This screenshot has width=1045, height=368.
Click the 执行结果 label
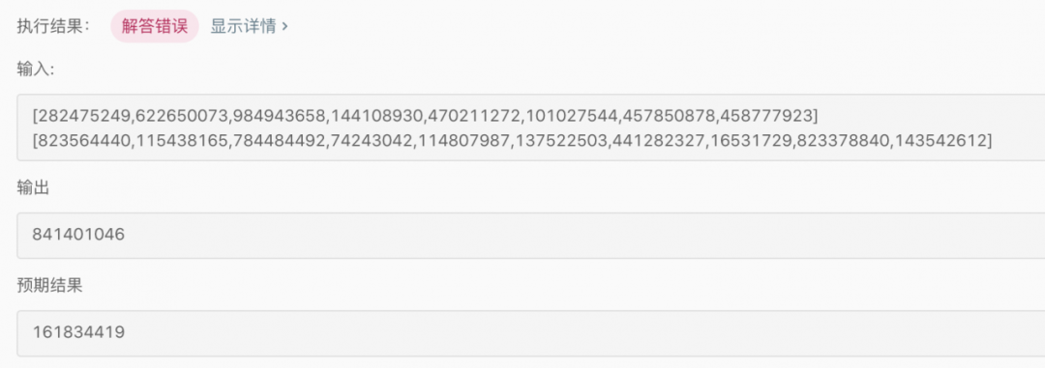[x=53, y=27]
